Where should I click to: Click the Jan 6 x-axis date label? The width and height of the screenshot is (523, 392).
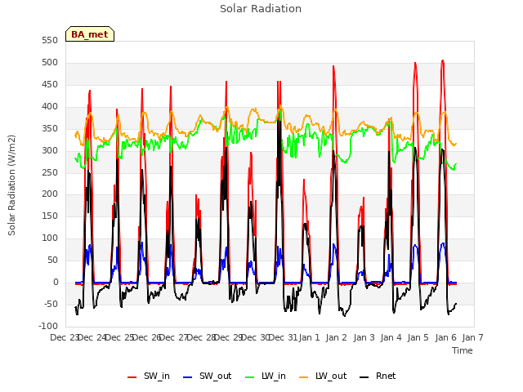click(x=445, y=337)
